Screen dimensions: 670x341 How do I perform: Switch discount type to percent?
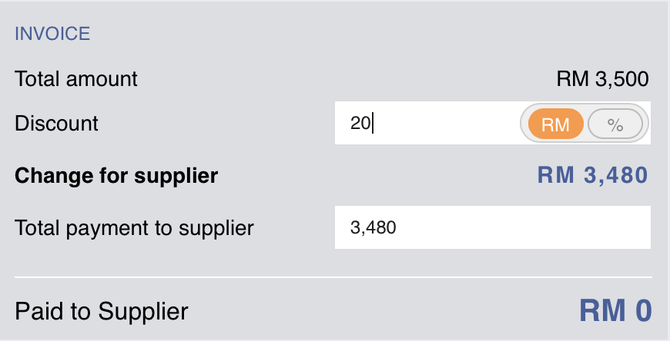tap(615, 123)
